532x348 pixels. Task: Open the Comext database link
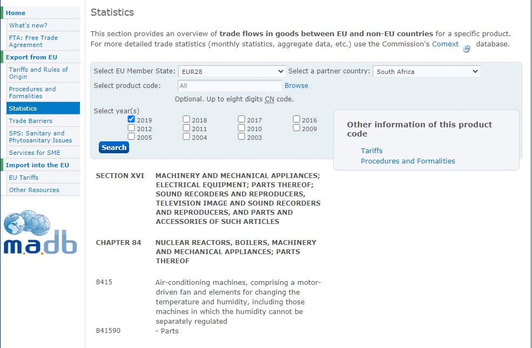[445, 44]
